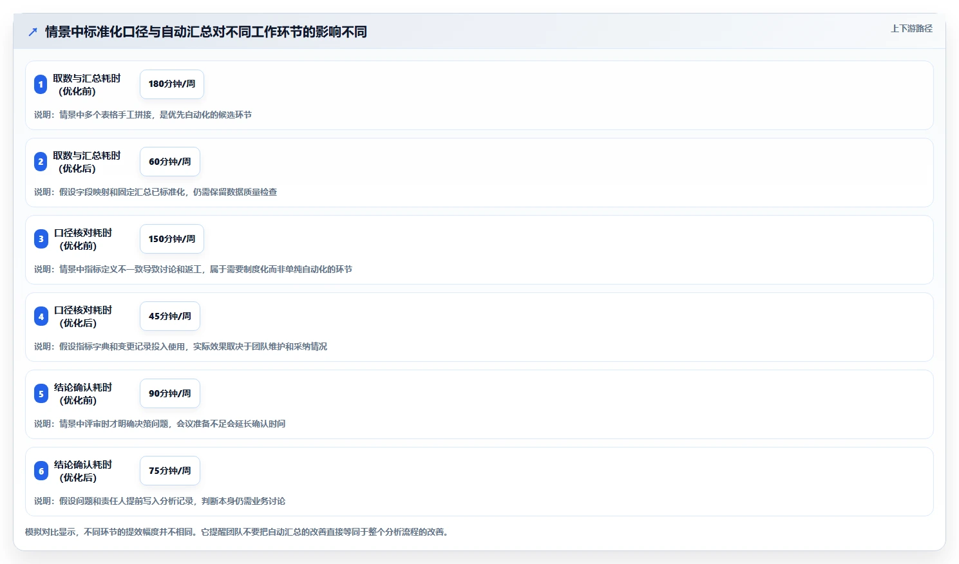Click number badge 4
Viewport: 959px width, 564px height.
41,316
